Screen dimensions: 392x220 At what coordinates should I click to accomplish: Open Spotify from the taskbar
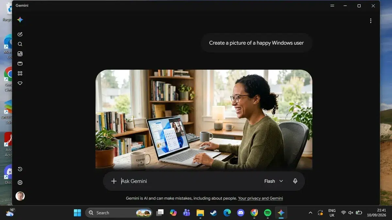(268, 213)
